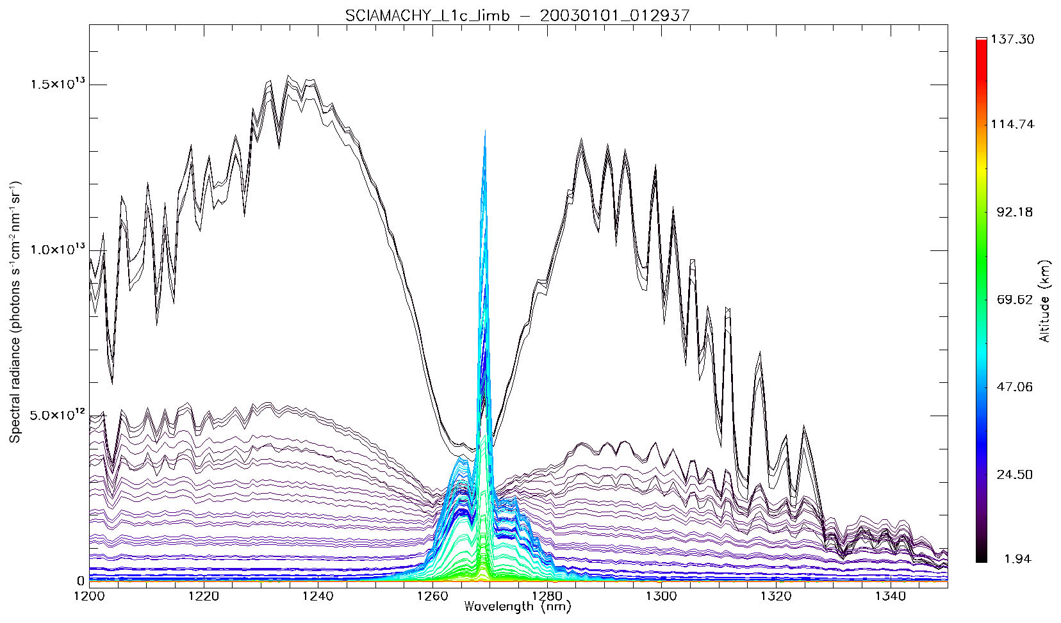1061x623 pixels.
Task: Click the 1200 x-axis tick label
Action: [89, 597]
